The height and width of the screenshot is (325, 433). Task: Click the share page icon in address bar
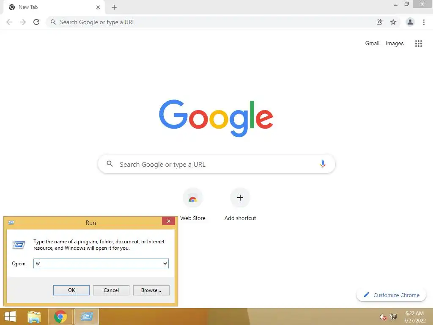point(379,22)
